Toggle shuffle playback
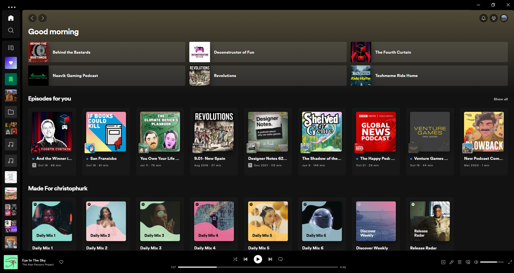This screenshot has height=273, width=514. click(235, 259)
